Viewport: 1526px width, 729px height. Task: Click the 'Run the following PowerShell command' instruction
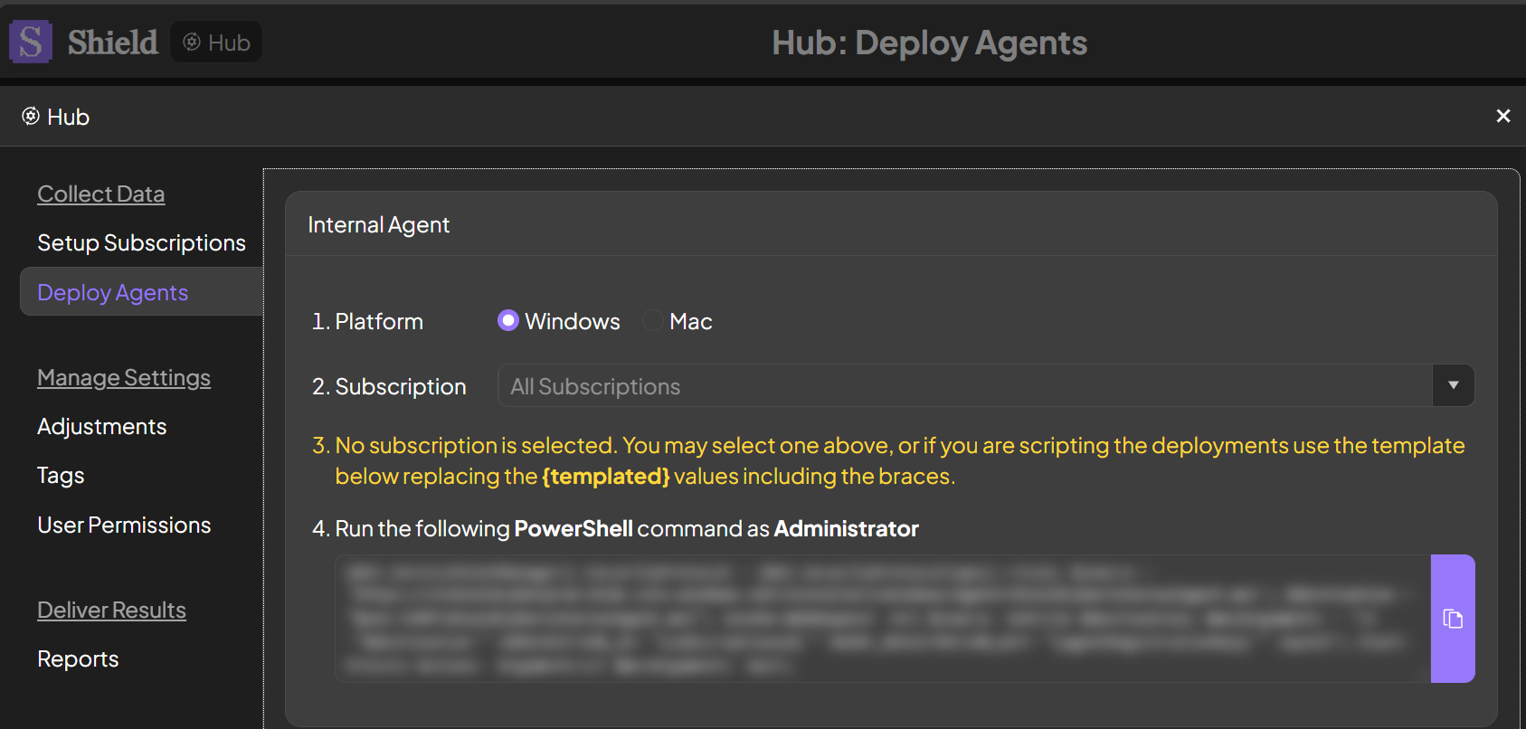615,529
